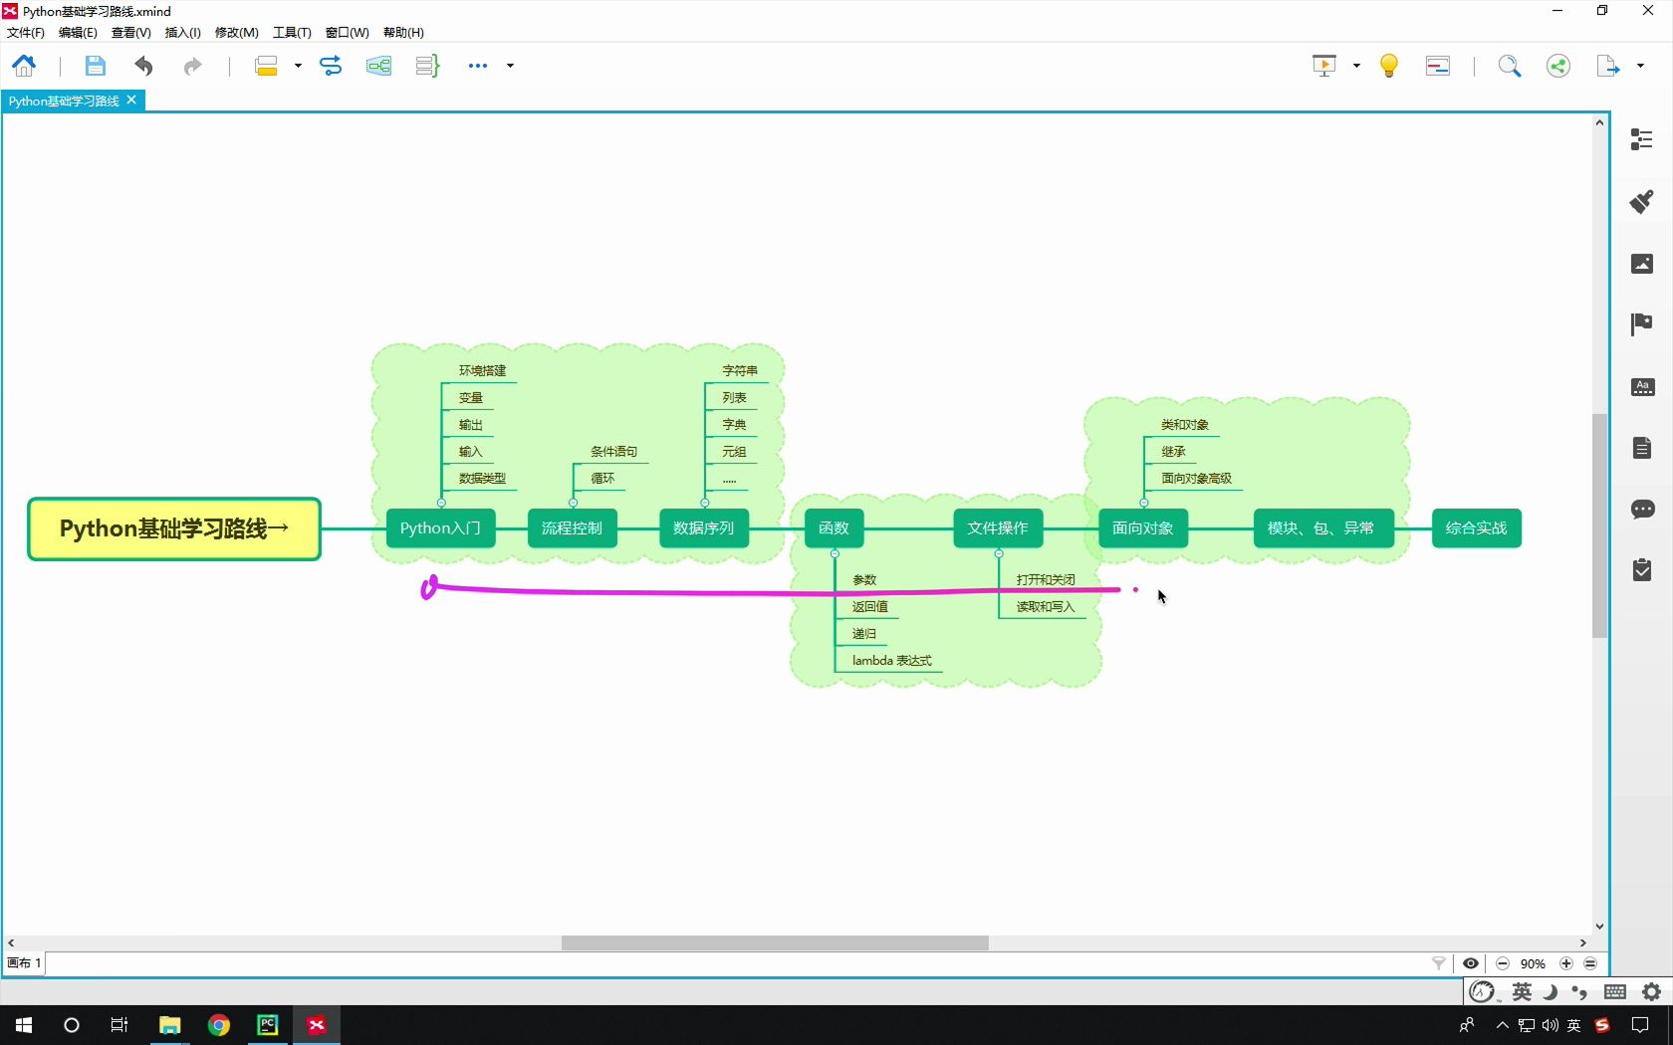
Task: Save the mind map file
Action: pos(95,66)
